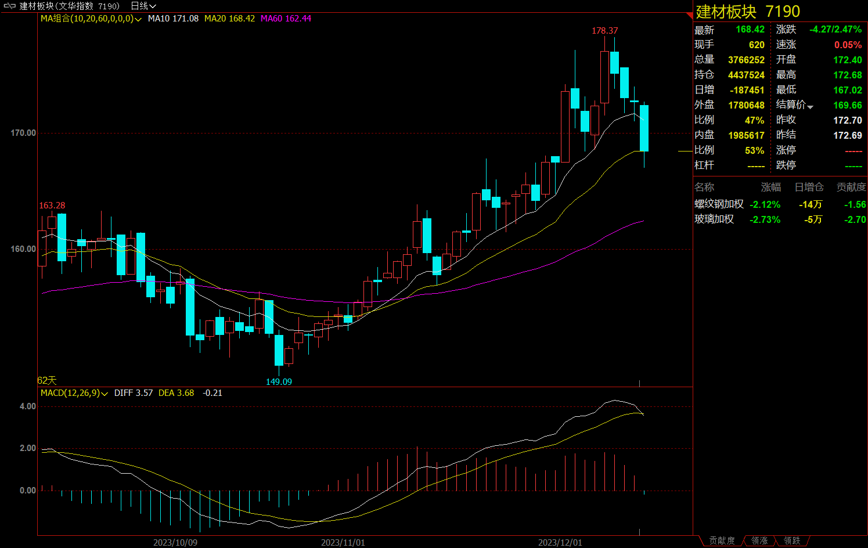Screen dimensions: 868x548
Task: Click the chain link icon beside 建材板块
Action: tap(9, 6)
